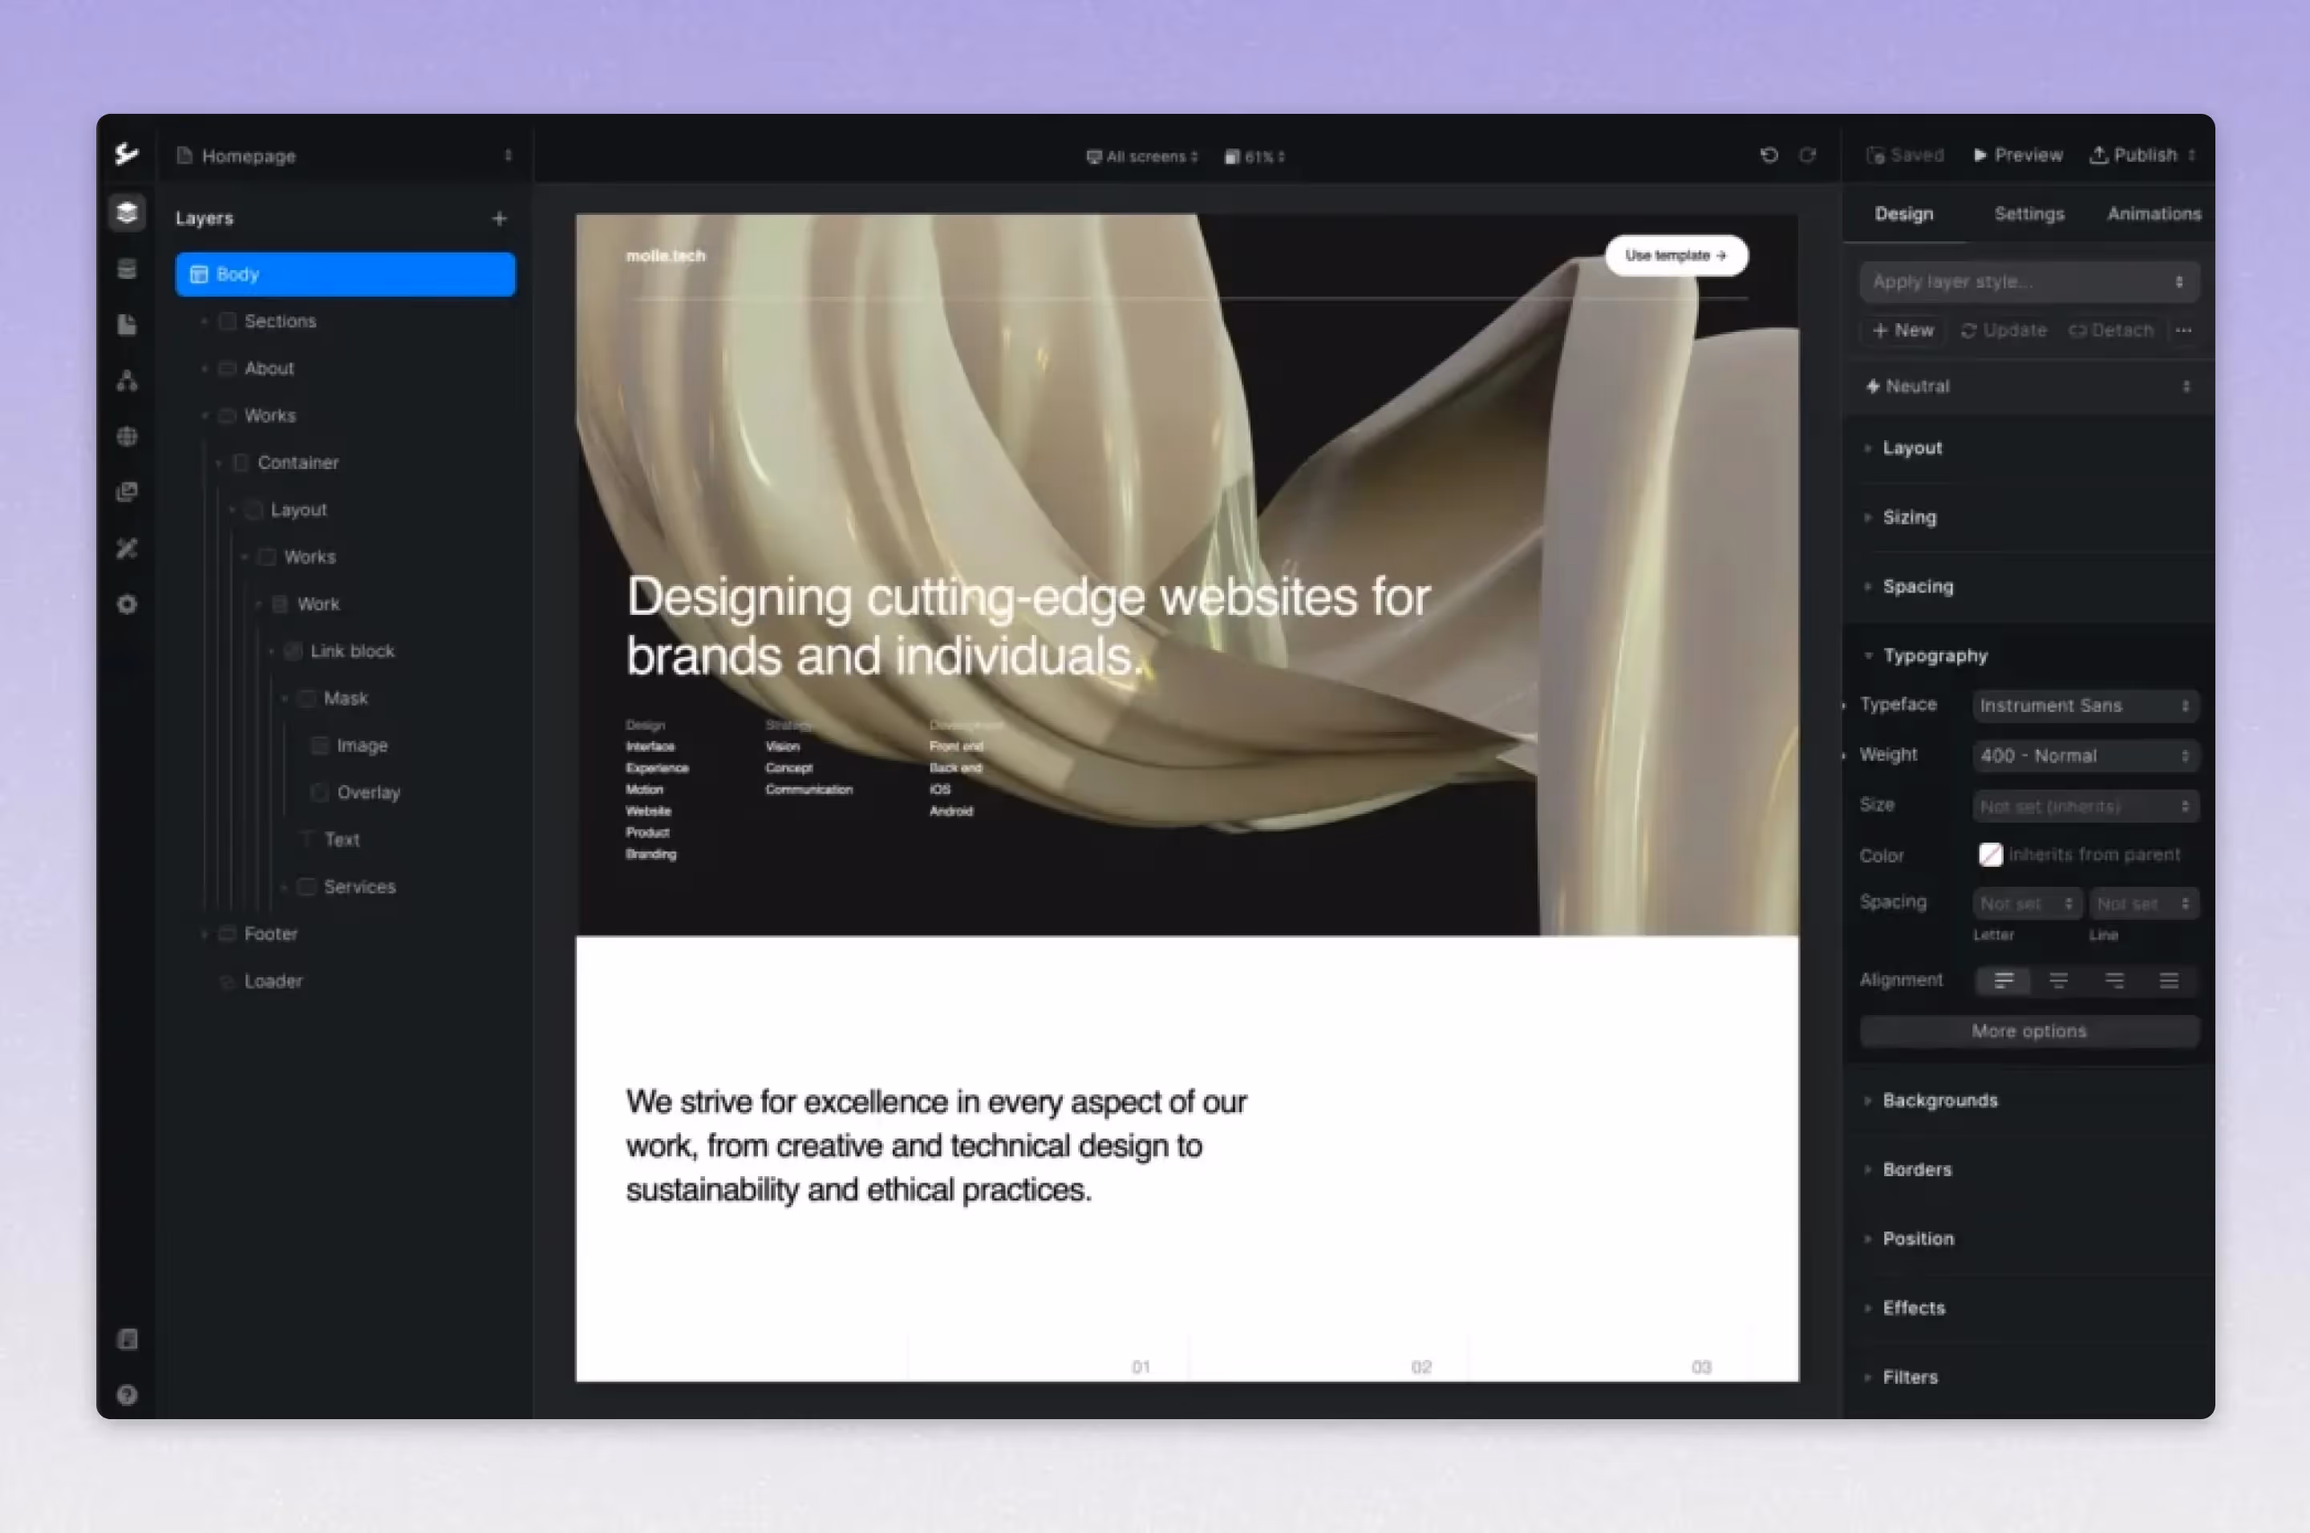Click the Sections layer frame icon
Screen dimensions: 2310x1533
coord(227,321)
